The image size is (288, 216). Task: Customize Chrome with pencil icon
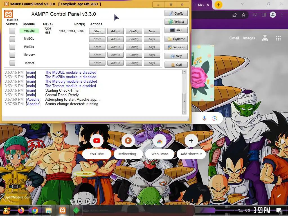point(279,196)
